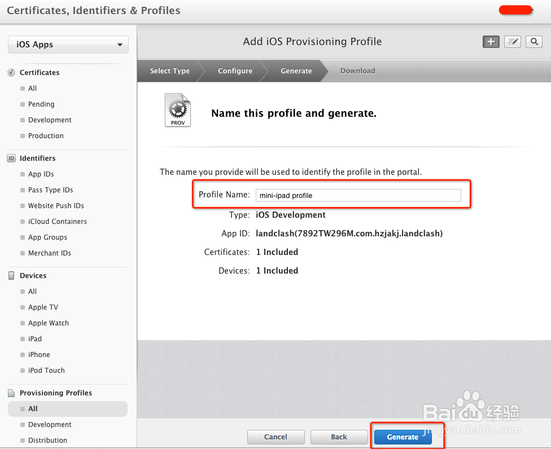Click the Devices section heading
Screen dimensions: 551x449
coord(33,276)
